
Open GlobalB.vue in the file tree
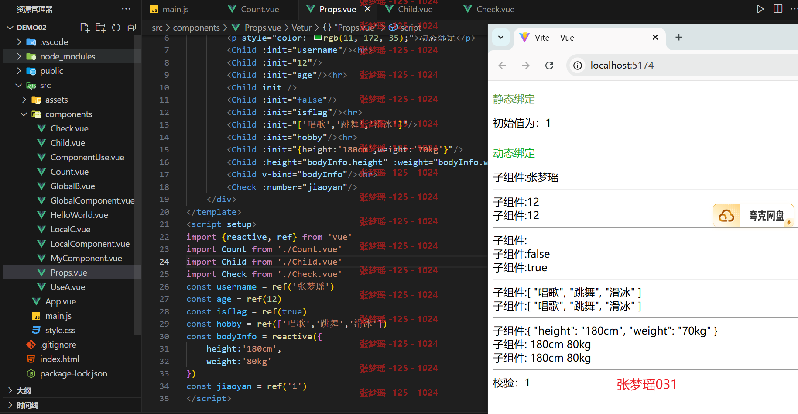click(x=72, y=186)
